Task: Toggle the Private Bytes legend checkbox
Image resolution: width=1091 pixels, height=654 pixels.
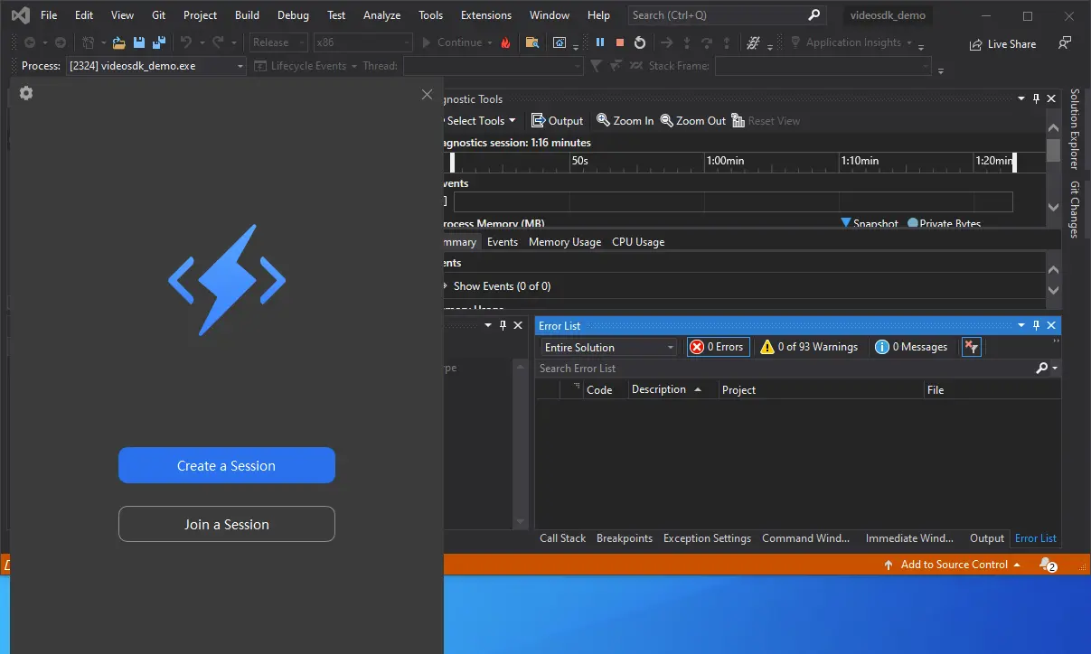Action: 944,223
